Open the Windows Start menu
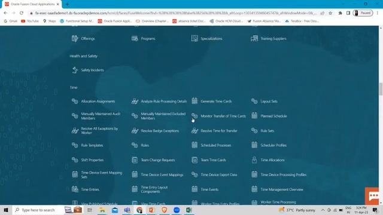Screen dimensions: 383x215 (x=6, y=210)
